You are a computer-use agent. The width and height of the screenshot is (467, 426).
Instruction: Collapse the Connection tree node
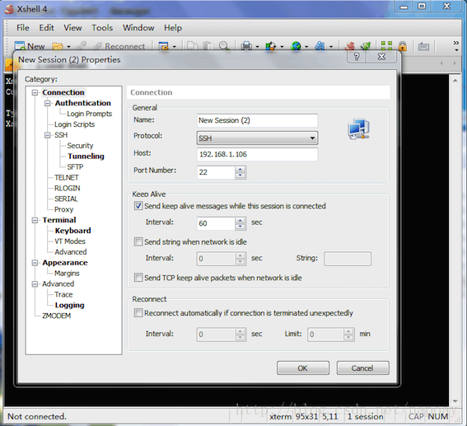(35, 92)
